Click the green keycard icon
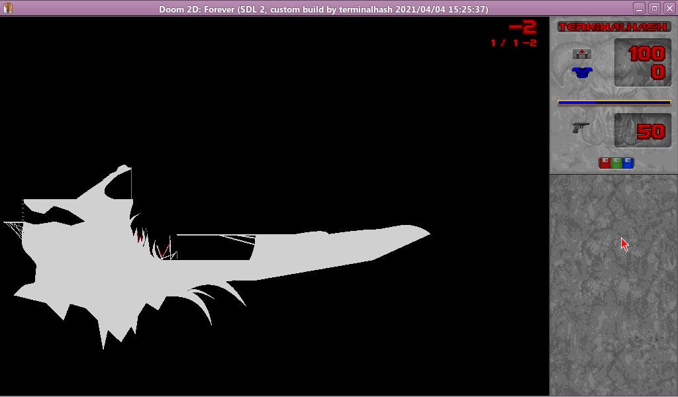Viewport: 678px width, 397px height. pyautogui.click(x=616, y=163)
